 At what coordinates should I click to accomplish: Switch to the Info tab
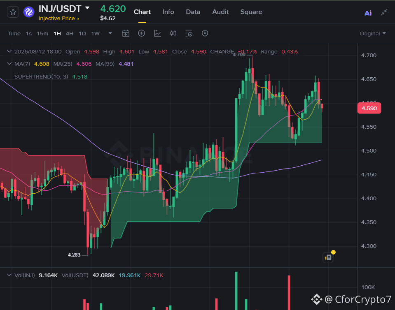(168, 12)
